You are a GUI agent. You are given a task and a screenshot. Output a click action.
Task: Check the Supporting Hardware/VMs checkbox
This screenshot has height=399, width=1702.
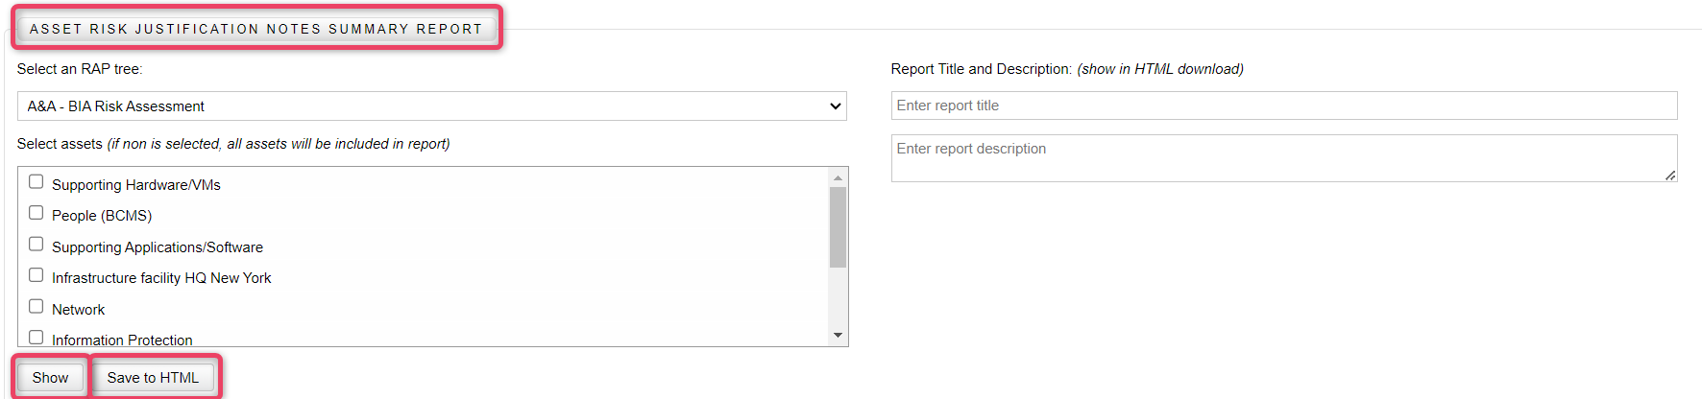[x=36, y=182]
